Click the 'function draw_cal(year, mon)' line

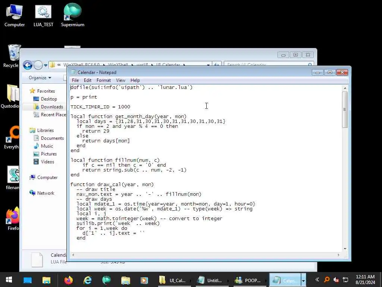point(112,185)
